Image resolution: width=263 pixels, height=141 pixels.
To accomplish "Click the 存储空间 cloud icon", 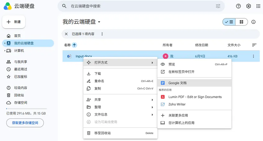I will 8,102.
